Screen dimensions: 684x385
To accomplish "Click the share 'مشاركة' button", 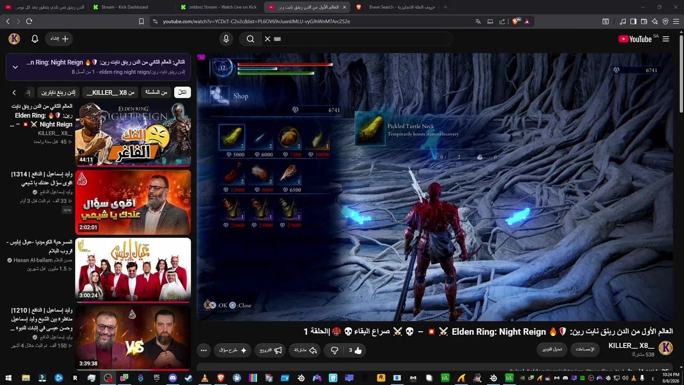I will (306, 351).
